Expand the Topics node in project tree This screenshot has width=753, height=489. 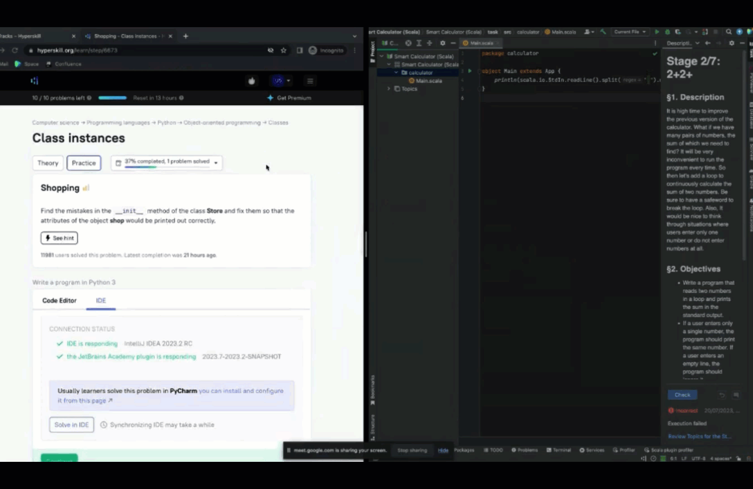[x=389, y=89]
